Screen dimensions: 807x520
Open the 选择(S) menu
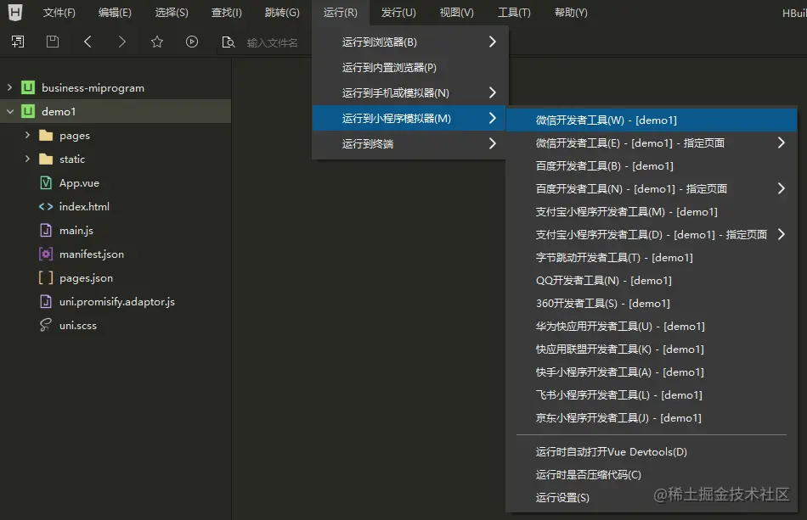point(172,13)
